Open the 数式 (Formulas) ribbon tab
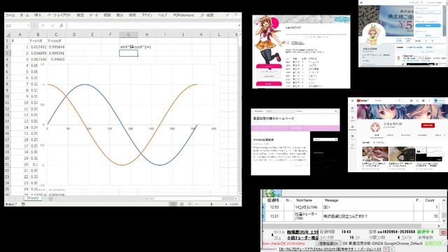 80,15
